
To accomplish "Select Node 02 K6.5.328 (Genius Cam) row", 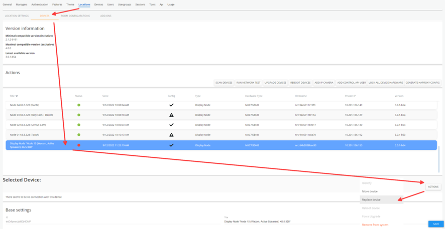I will coord(221,125).
